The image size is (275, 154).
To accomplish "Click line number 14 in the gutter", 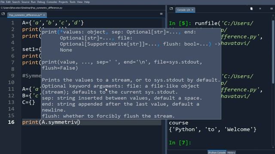I will pyautogui.click(x=11, y=109).
